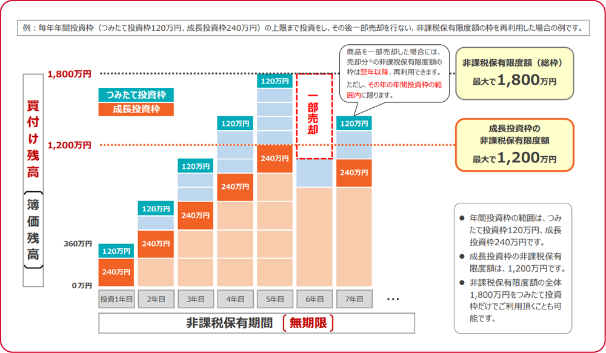Click the 360万円 axis label
Screen dimensions: 606x353
[79, 244]
